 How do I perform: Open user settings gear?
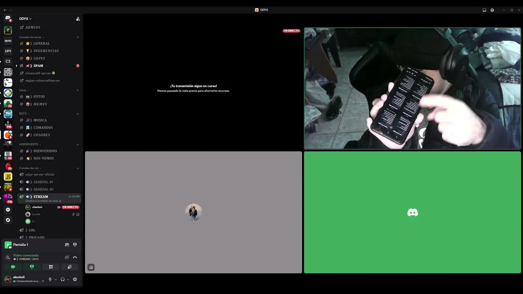pos(75,279)
